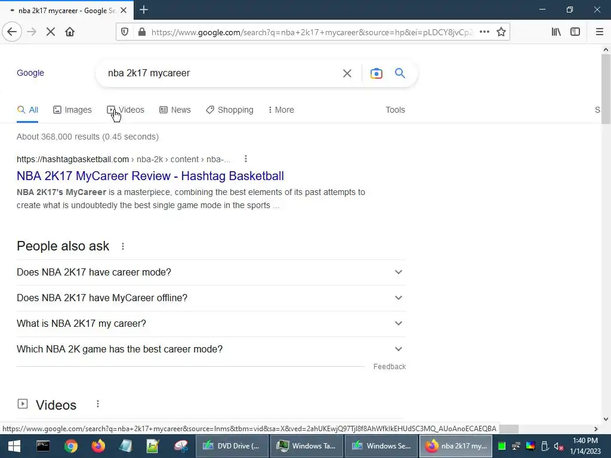Click inside Google search input field
The width and height of the screenshot is (611, 458).
pyautogui.click(x=222, y=73)
